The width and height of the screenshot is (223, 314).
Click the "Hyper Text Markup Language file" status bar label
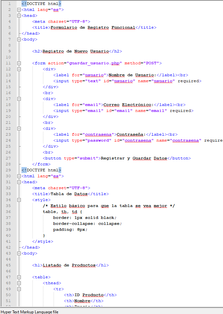click(29, 311)
